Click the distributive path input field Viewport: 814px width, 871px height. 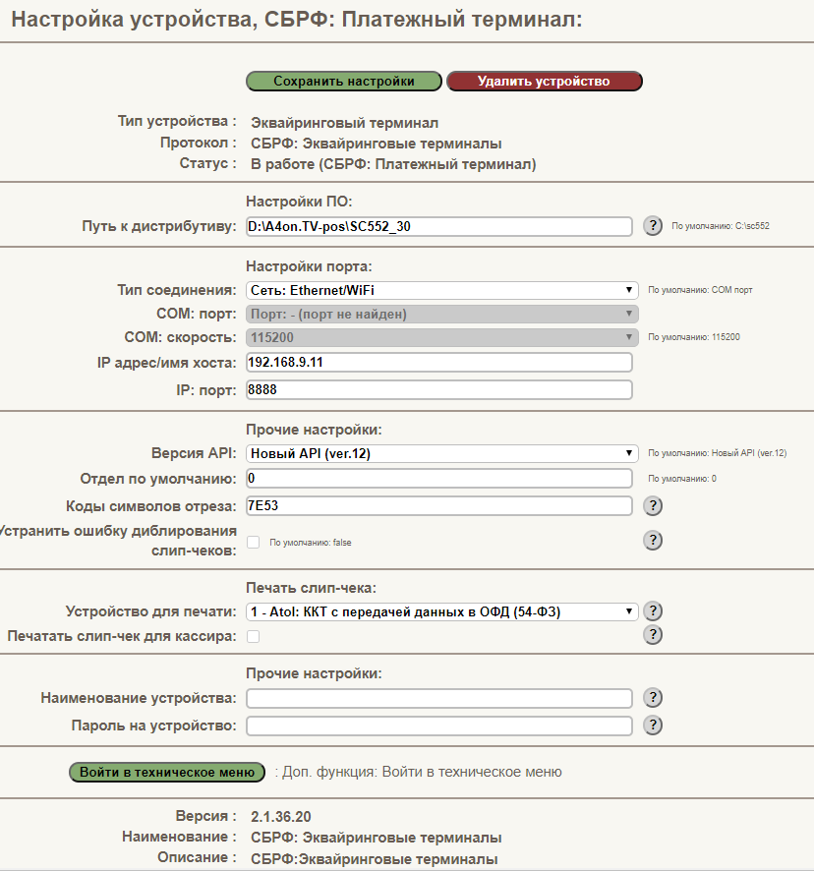pyautogui.click(x=438, y=227)
